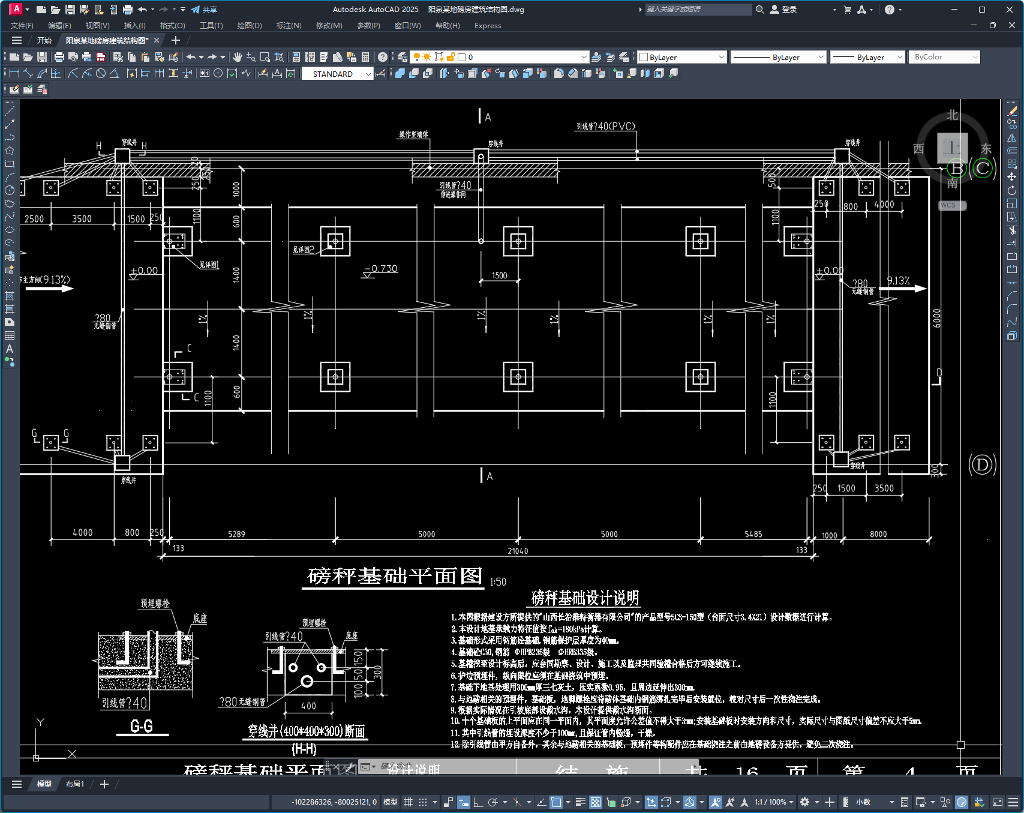The height and width of the screenshot is (813, 1024).
Task: Click the 模型 model space button in status bar
Action: (x=391, y=802)
